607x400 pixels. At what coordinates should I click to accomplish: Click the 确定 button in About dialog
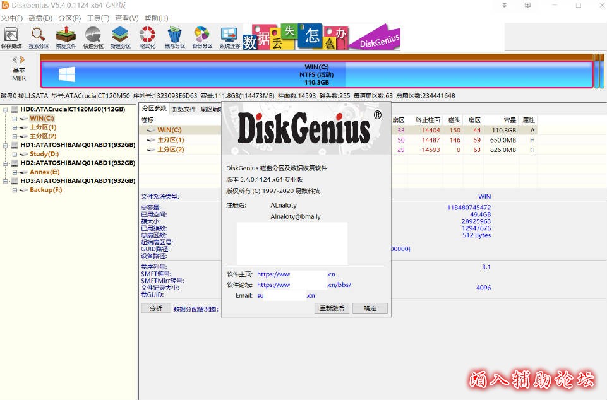(x=370, y=309)
